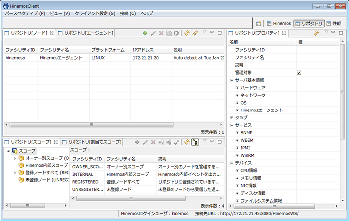Click the green plus add node icon
349x221 pixels.
coord(145,33)
